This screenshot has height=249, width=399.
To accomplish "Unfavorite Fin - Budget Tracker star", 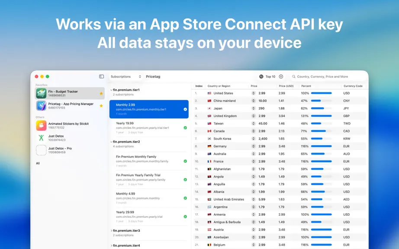I will (101, 93).
